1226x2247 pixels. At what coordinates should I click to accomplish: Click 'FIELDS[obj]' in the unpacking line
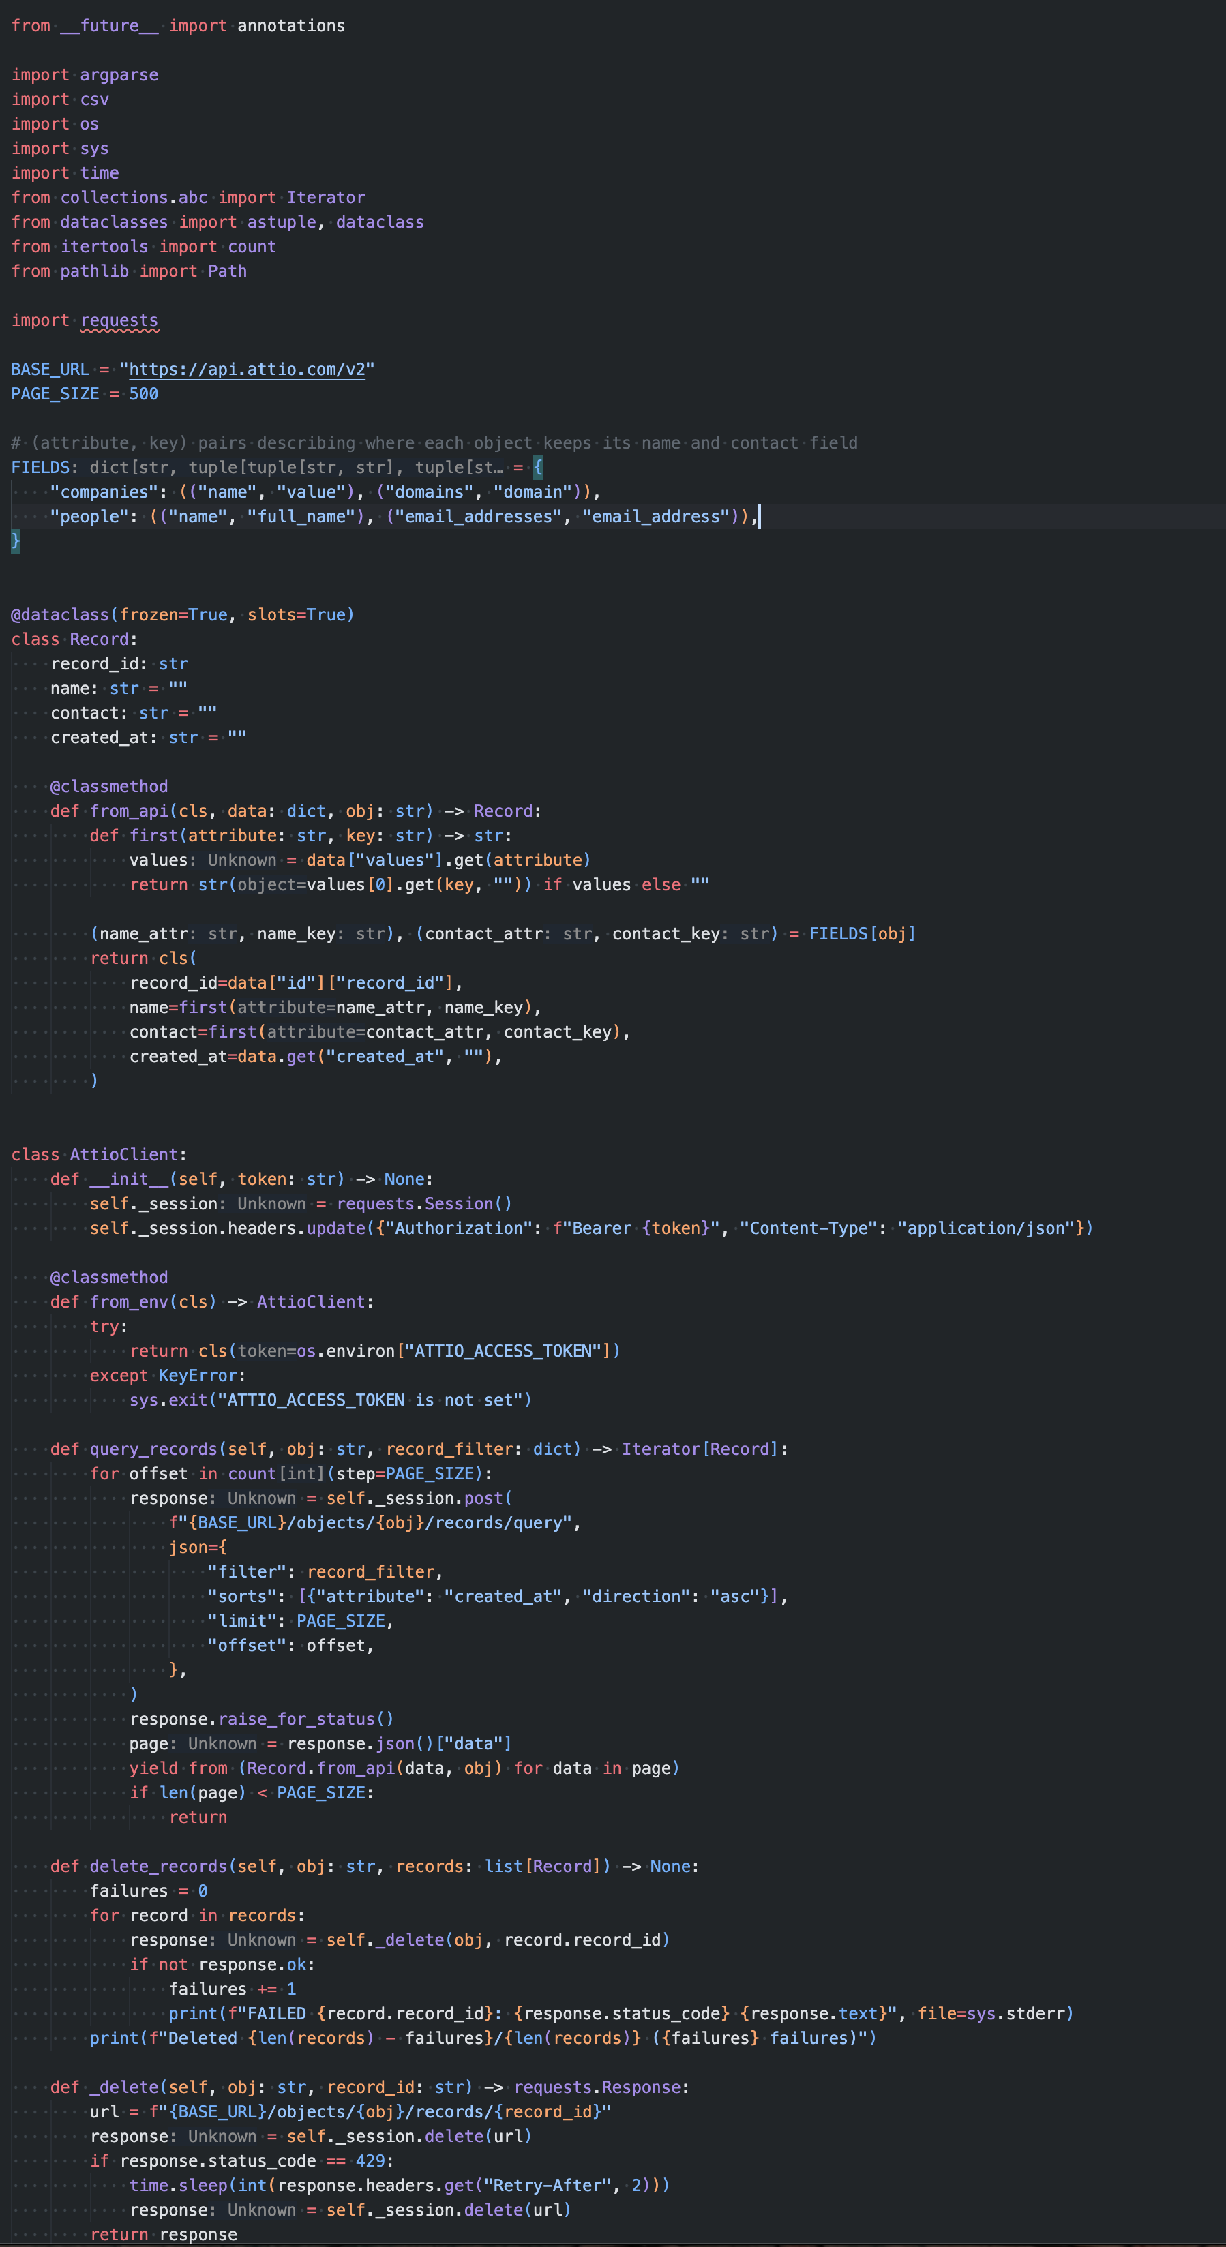click(x=862, y=933)
